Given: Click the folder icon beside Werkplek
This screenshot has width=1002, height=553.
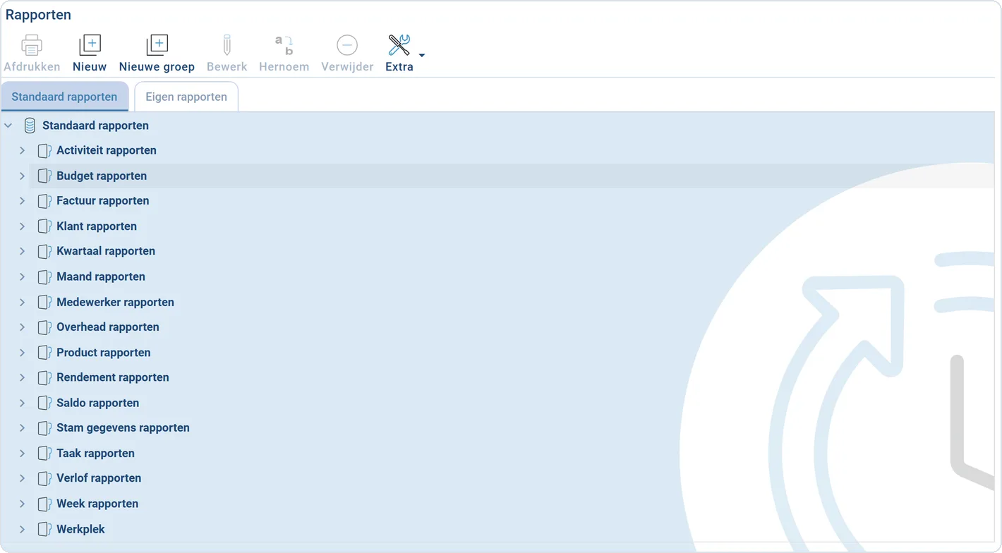Looking at the screenshot, I should (44, 529).
